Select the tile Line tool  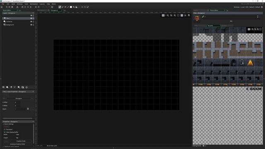tap(68, 7)
